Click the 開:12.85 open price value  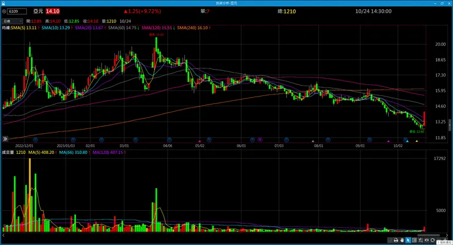tap(34, 21)
